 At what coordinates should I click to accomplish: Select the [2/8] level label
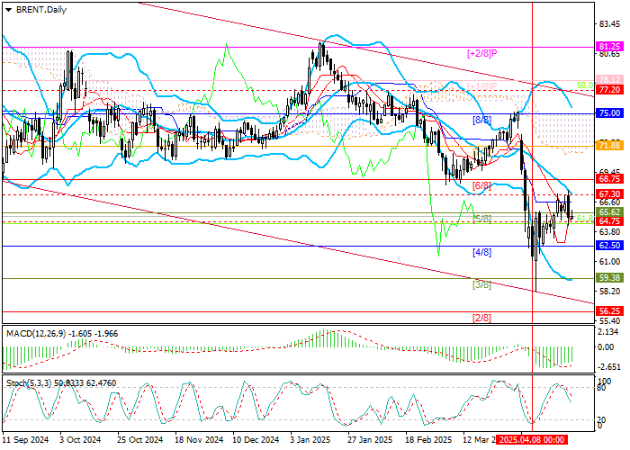click(481, 317)
